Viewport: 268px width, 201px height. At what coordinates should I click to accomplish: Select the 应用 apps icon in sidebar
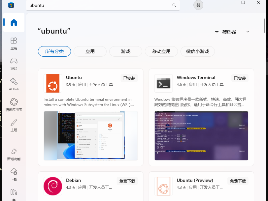pyautogui.click(x=14, y=43)
